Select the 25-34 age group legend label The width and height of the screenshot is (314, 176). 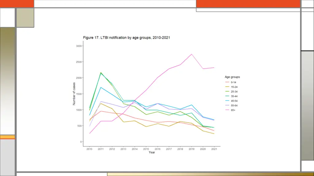(234, 92)
